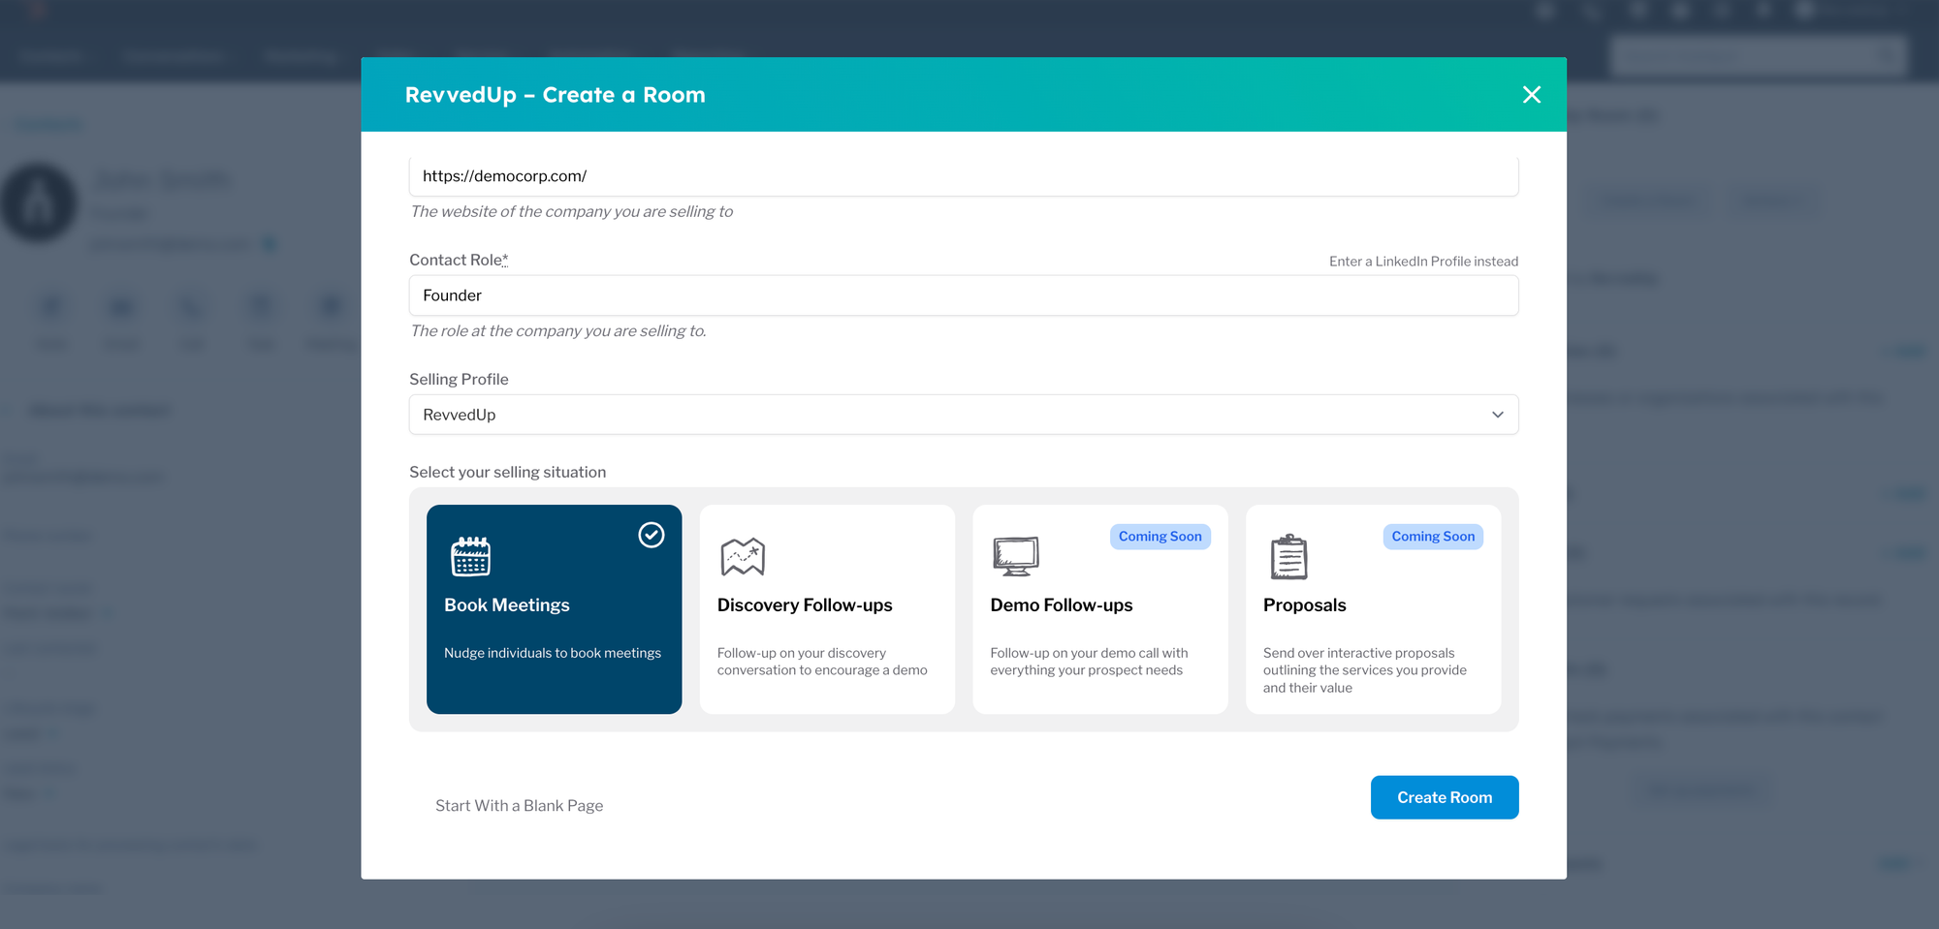Viewport: 1939px width, 929px height.
Task: Click 'The website of the company' helper text
Action: coord(571,212)
